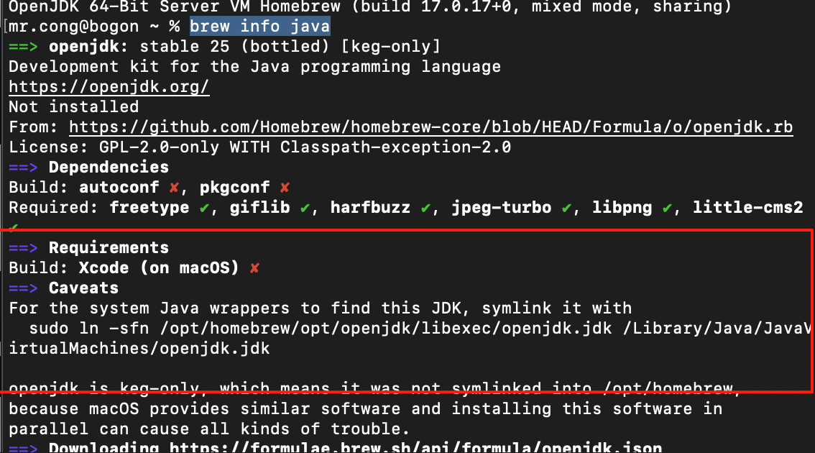Screen dimensions: 815x453
Task: Click the 'Dependencies' heading
Action: 109,167
